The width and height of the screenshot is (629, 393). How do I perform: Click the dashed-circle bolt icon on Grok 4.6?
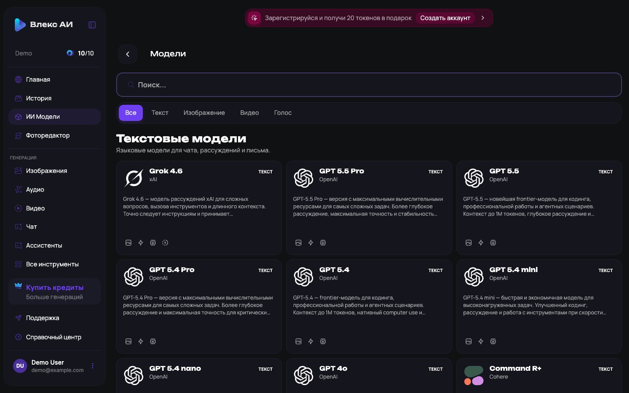[165, 243]
